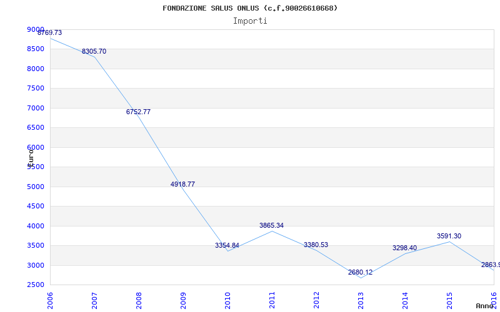Screen dimensions: 500x312
Task: Click the Euro y-axis title
Action: click(31, 157)
